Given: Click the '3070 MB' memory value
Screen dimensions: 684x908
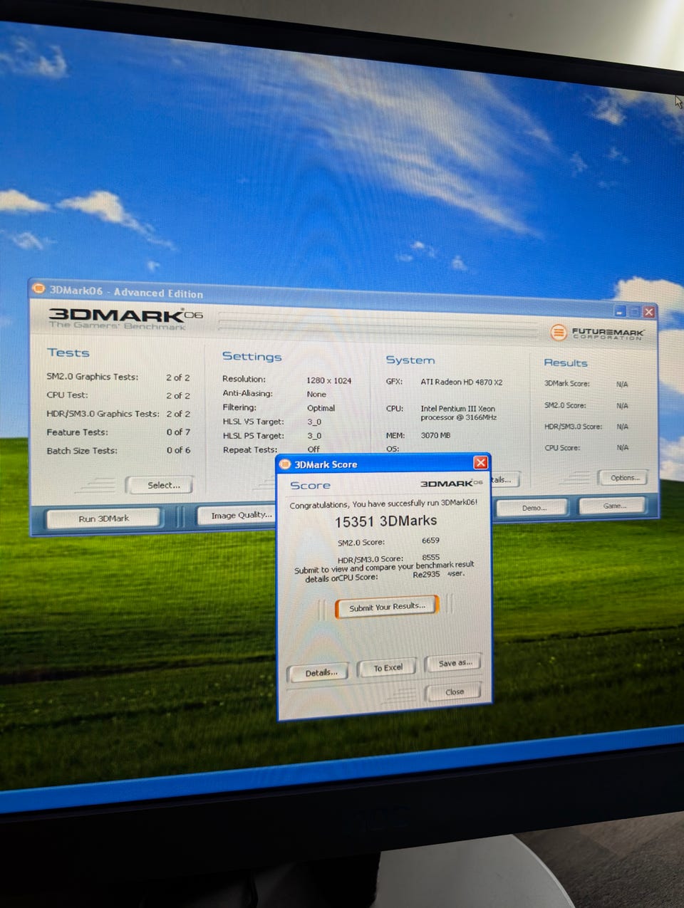Looking at the screenshot, I should pos(435,435).
